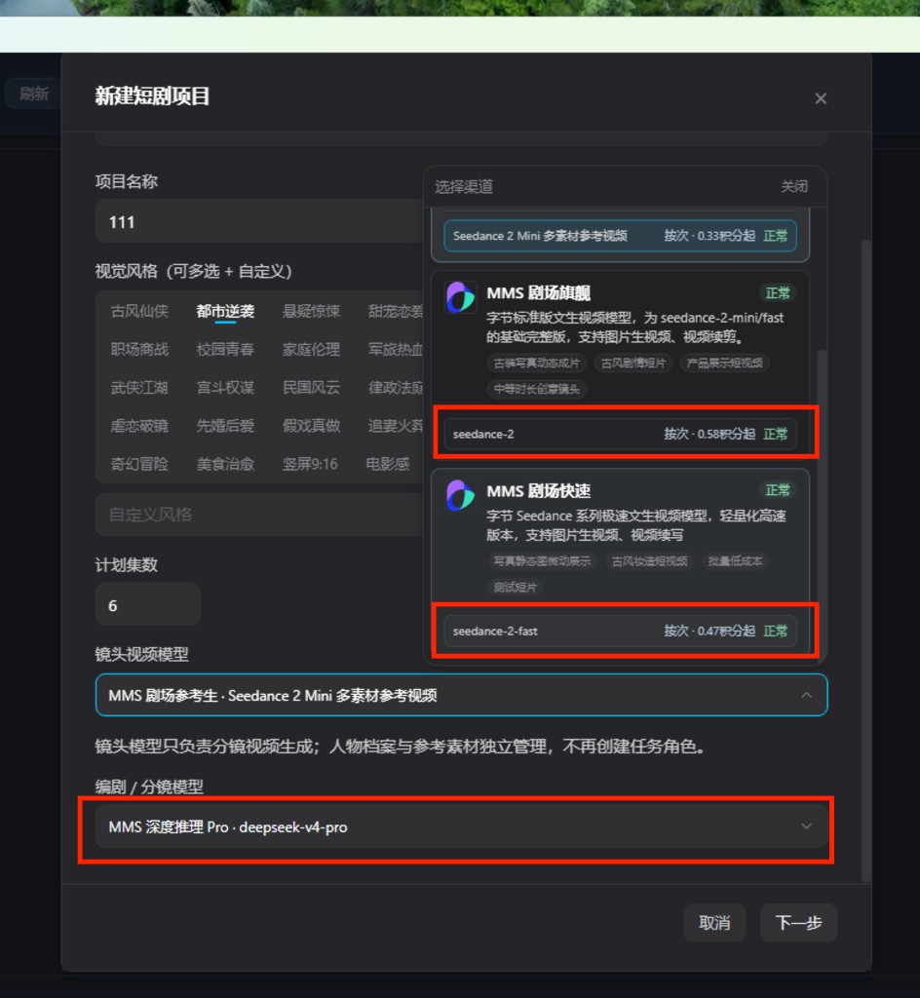This screenshot has height=998, width=920.
Task: Select the Seedance 2 Mini 多素材参考视频 channel
Action: (620, 236)
